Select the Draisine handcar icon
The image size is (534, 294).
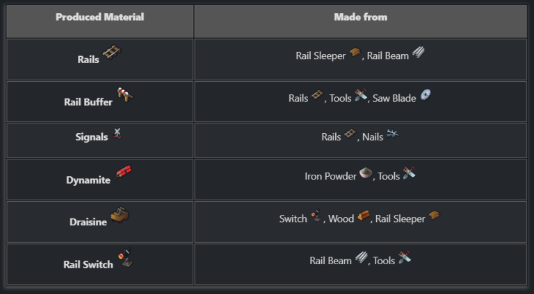[x=120, y=214]
